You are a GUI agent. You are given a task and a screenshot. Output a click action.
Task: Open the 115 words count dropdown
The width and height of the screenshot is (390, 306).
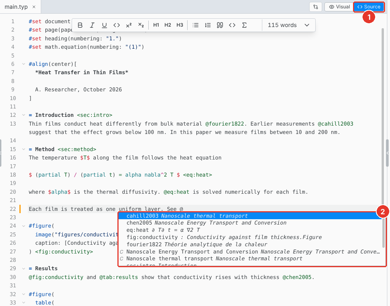coord(289,25)
